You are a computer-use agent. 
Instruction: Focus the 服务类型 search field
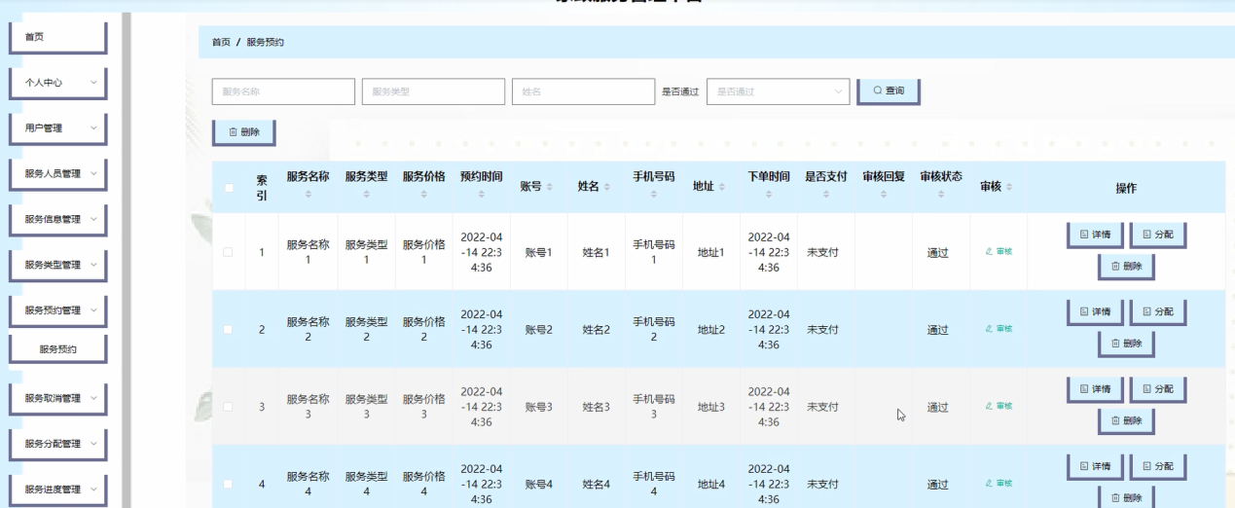433,91
